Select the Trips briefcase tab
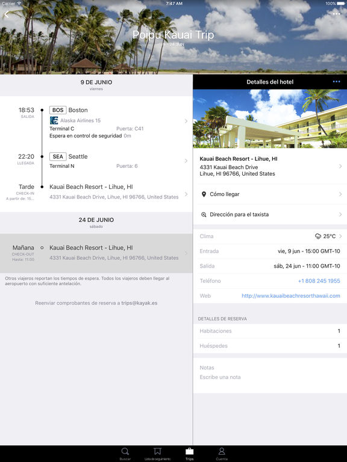 [189, 452]
